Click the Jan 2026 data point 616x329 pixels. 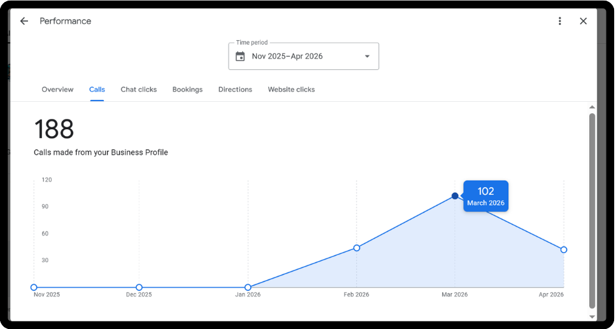pos(248,288)
